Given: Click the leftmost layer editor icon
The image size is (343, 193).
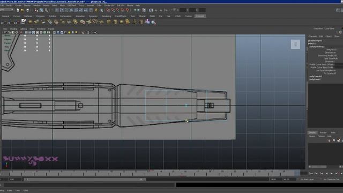Looking at the screenshot, I should [330, 140].
